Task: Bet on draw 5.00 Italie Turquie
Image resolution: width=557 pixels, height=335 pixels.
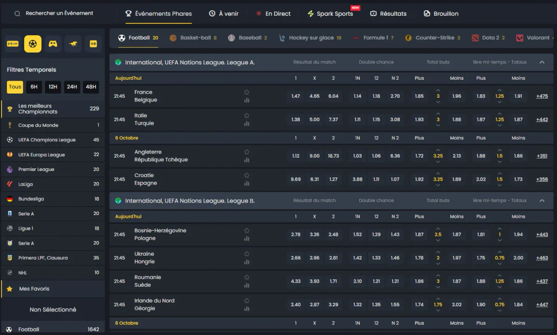Action: coord(315,120)
